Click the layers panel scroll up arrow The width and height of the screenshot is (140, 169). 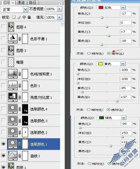[62, 24]
